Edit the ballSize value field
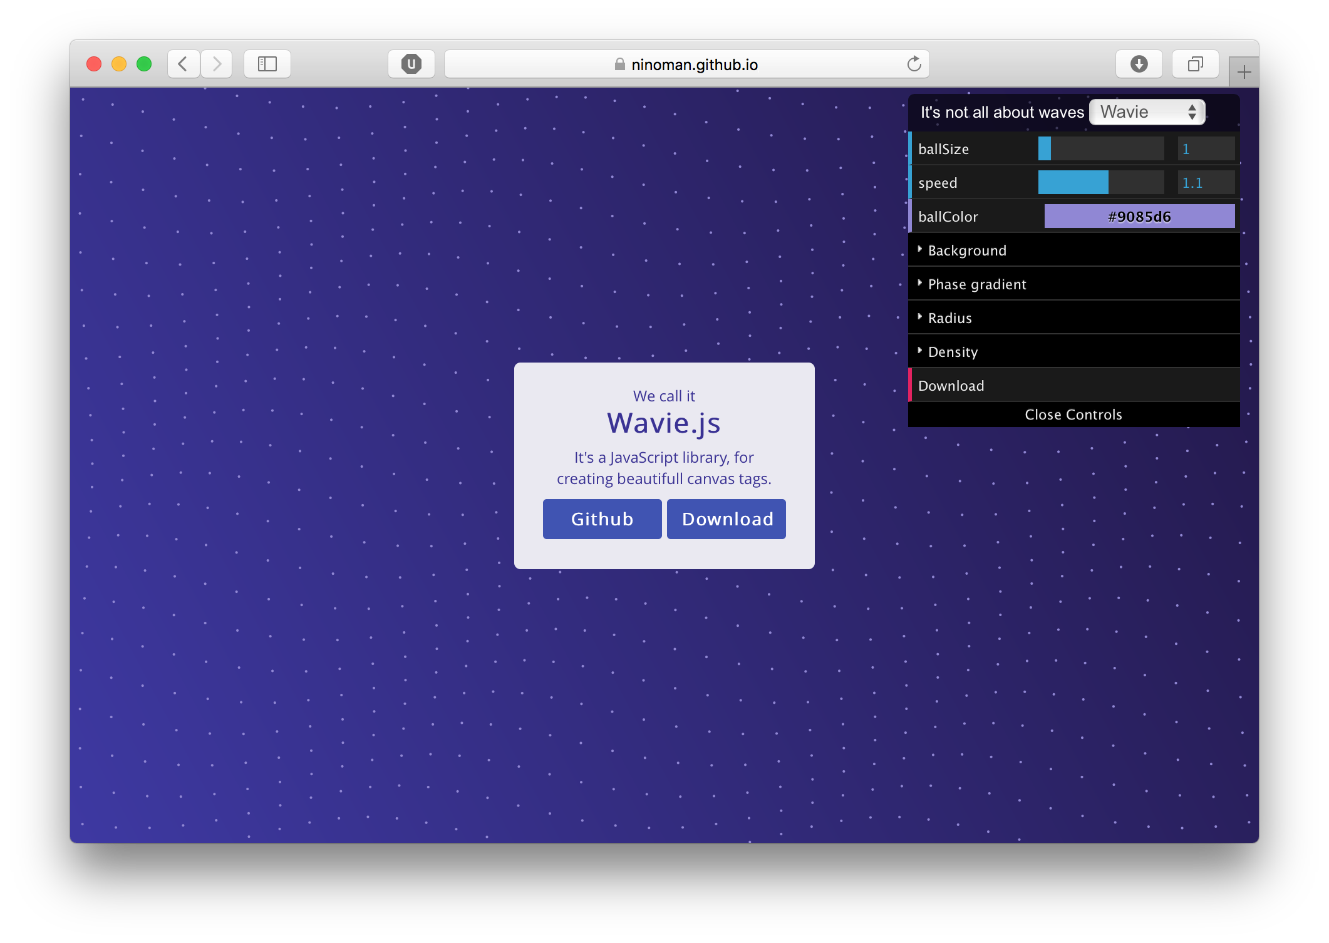1329x943 pixels. (x=1204, y=148)
